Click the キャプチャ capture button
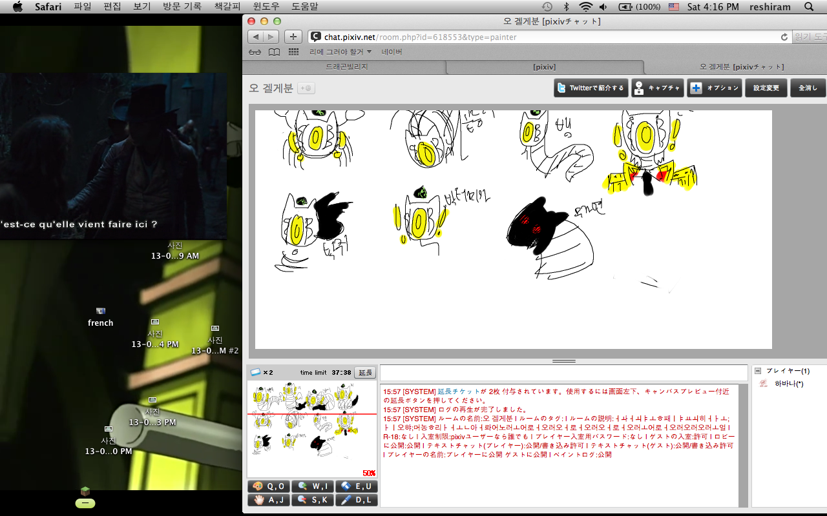 [x=658, y=88]
